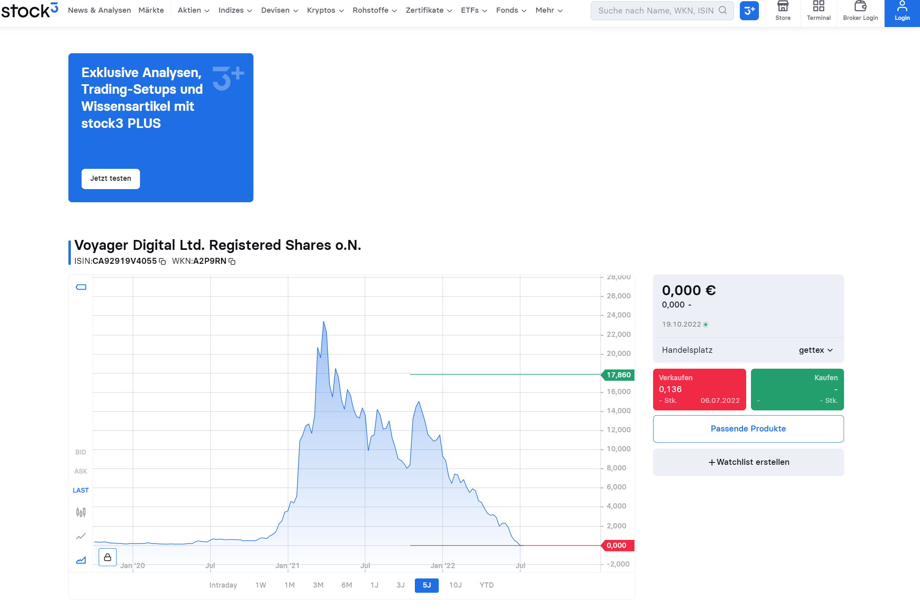Viewport: 920px width, 613px height.
Task: Open Märkte page
Action: [151, 10]
